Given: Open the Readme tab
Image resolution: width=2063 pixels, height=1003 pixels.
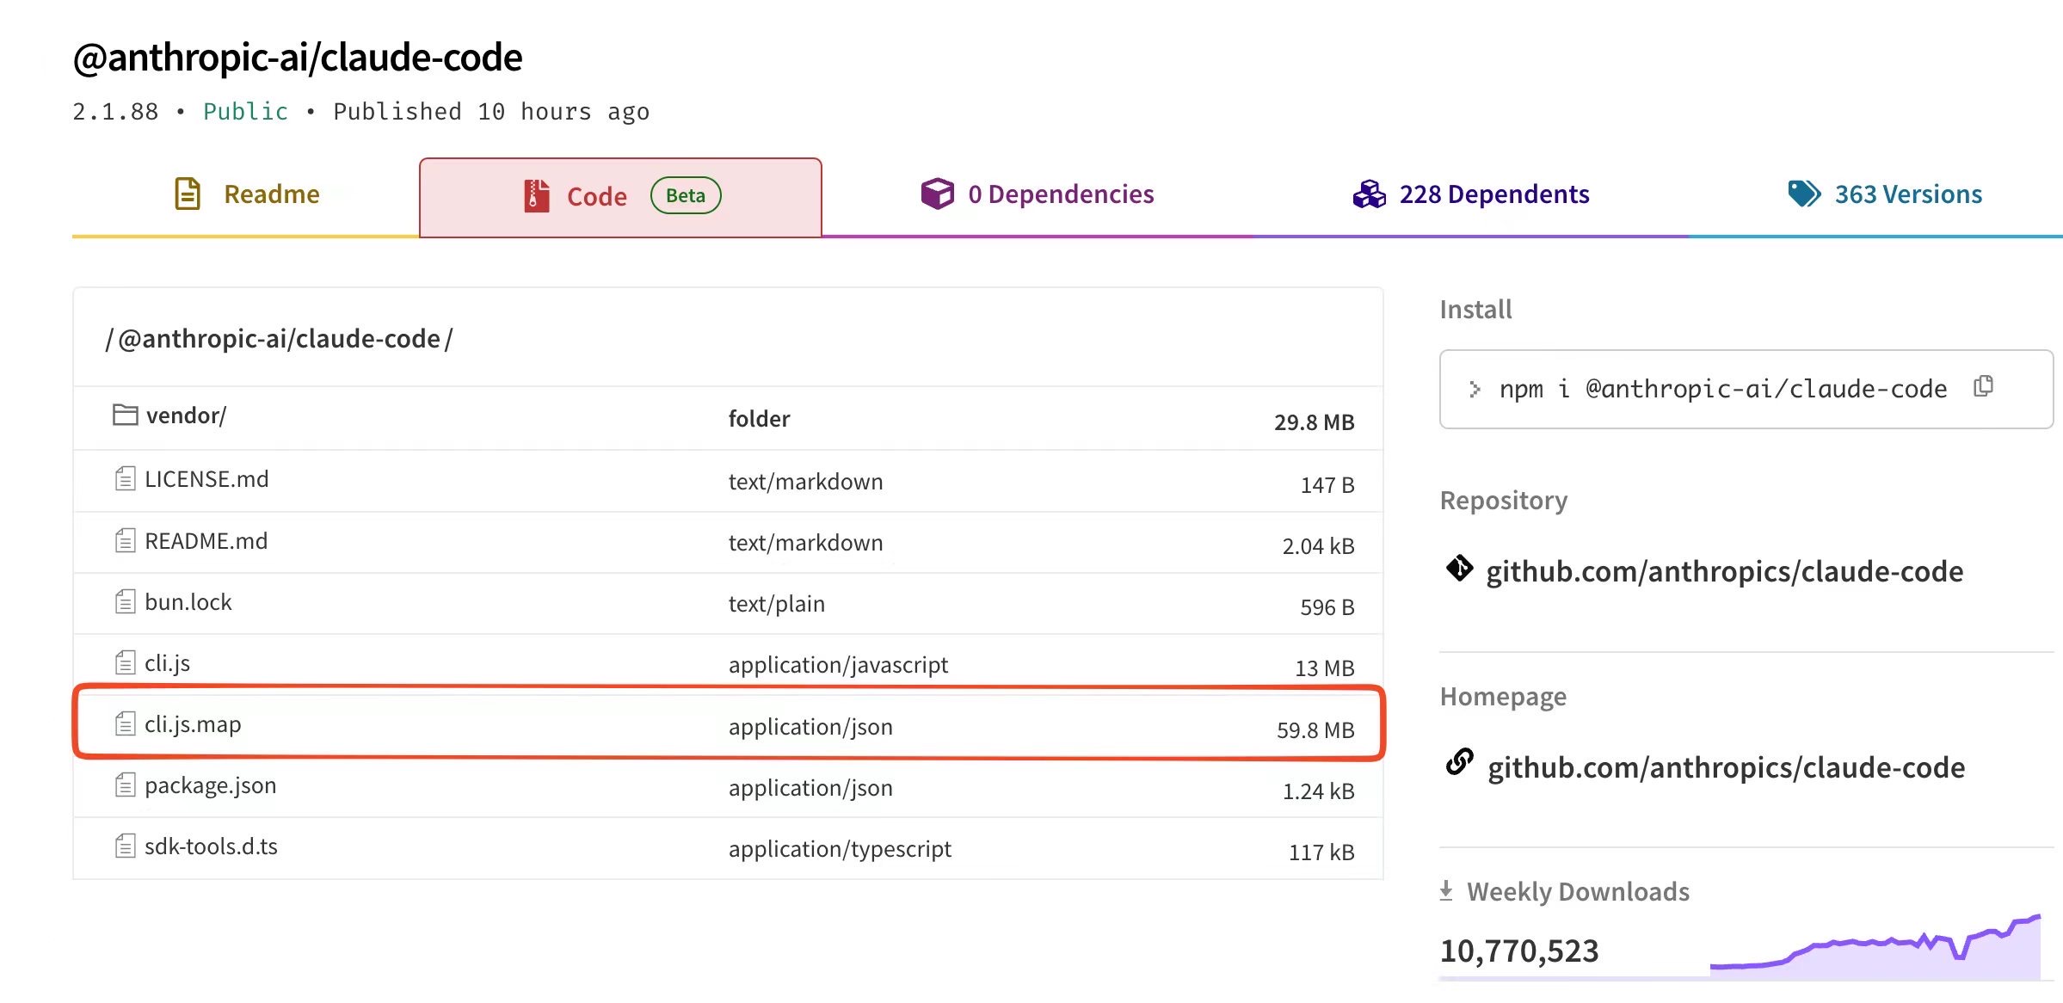Looking at the screenshot, I should (x=271, y=194).
